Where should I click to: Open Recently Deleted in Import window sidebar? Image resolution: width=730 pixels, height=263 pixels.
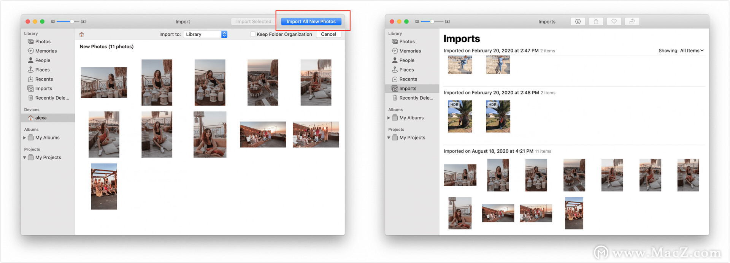click(48, 98)
